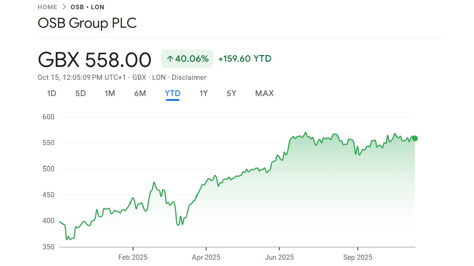Select the MAX time range
The height and width of the screenshot is (266, 474).
point(264,93)
